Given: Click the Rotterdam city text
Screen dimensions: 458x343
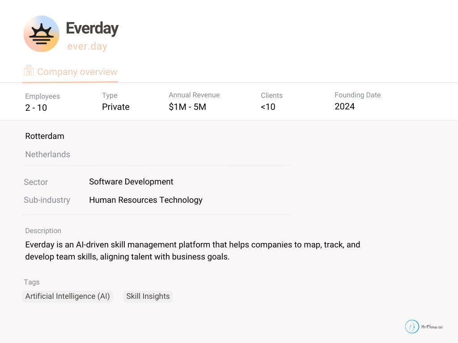Looking at the screenshot, I should [45, 136].
